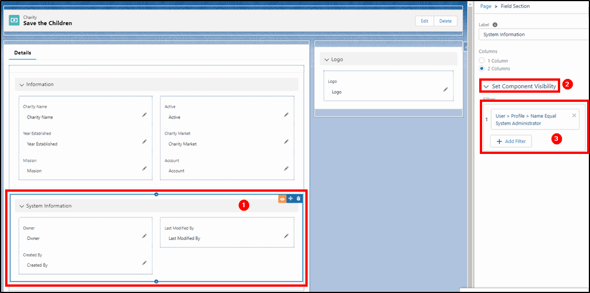Select the 2 Columns radio option
The width and height of the screenshot is (590, 293).
[482, 69]
